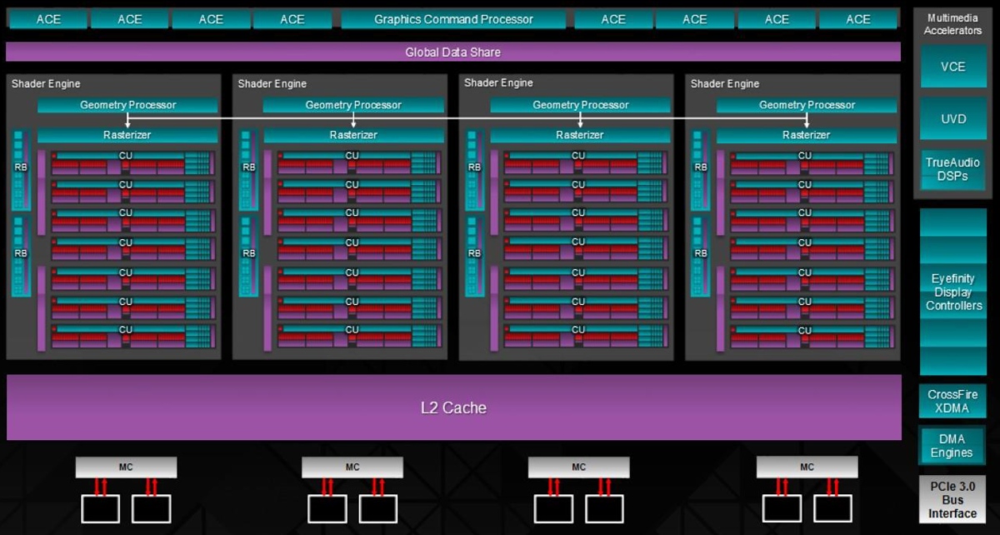Select the upper RB block in the first Shader Engine
The height and width of the screenshot is (535, 1000).
click(x=21, y=169)
